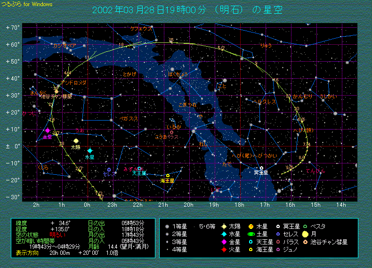Click the chart title showing 2002年03月28日

pyautogui.click(x=187, y=10)
